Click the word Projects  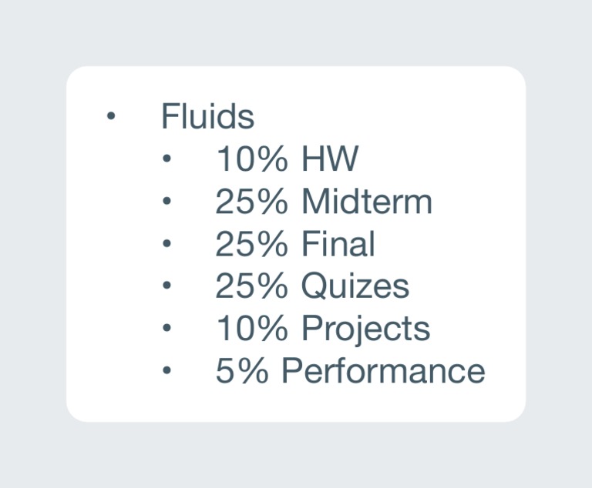[365, 329]
